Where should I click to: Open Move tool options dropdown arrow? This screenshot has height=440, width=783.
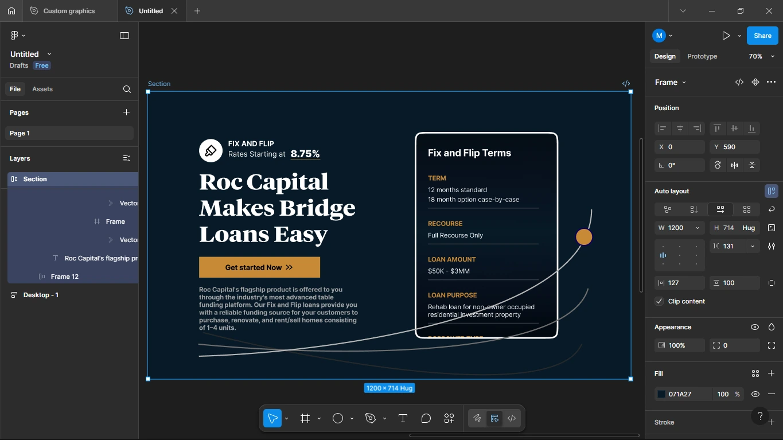[286, 418]
